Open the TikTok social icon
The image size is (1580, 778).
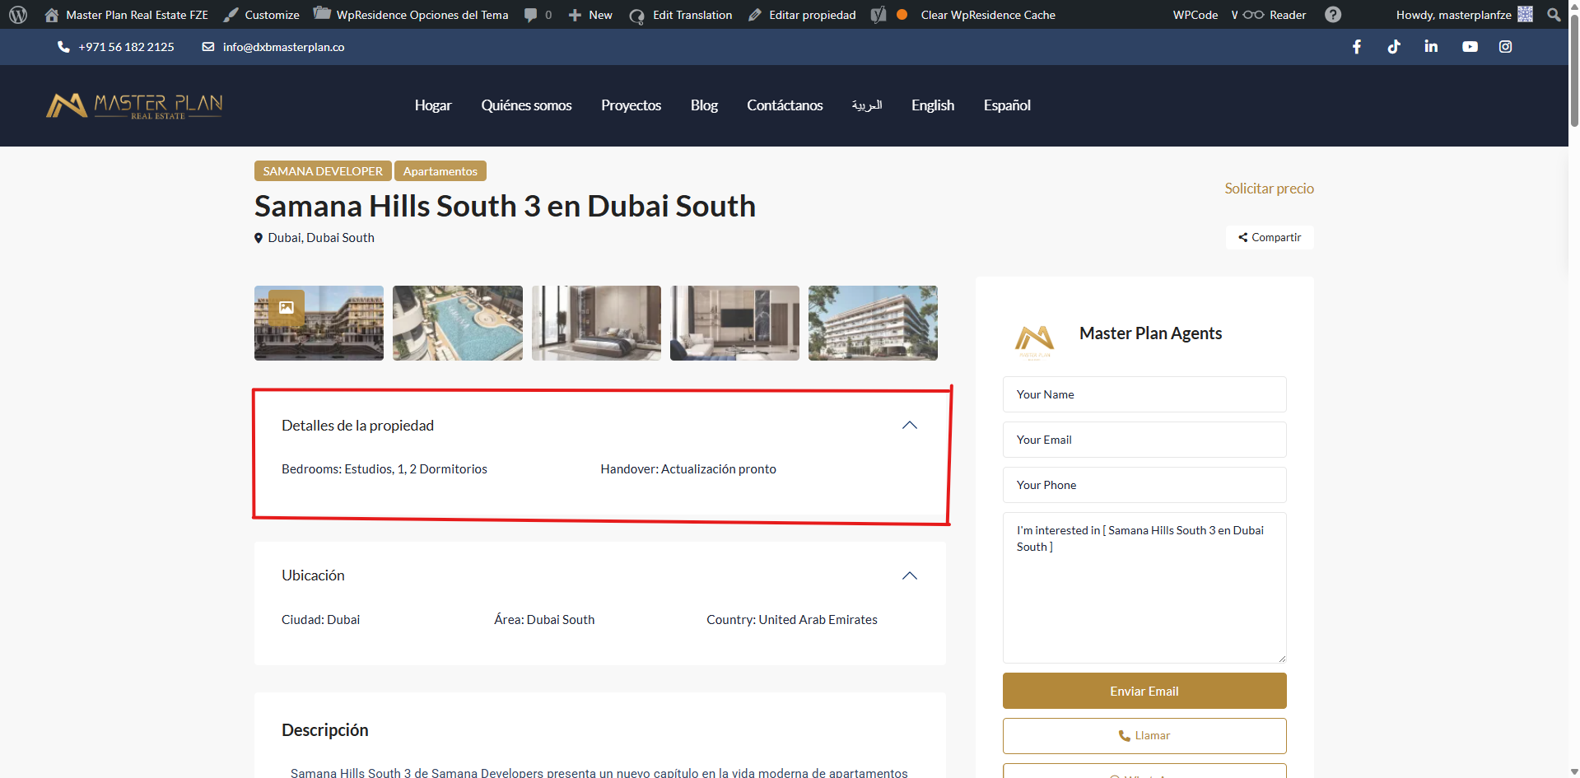tap(1393, 47)
